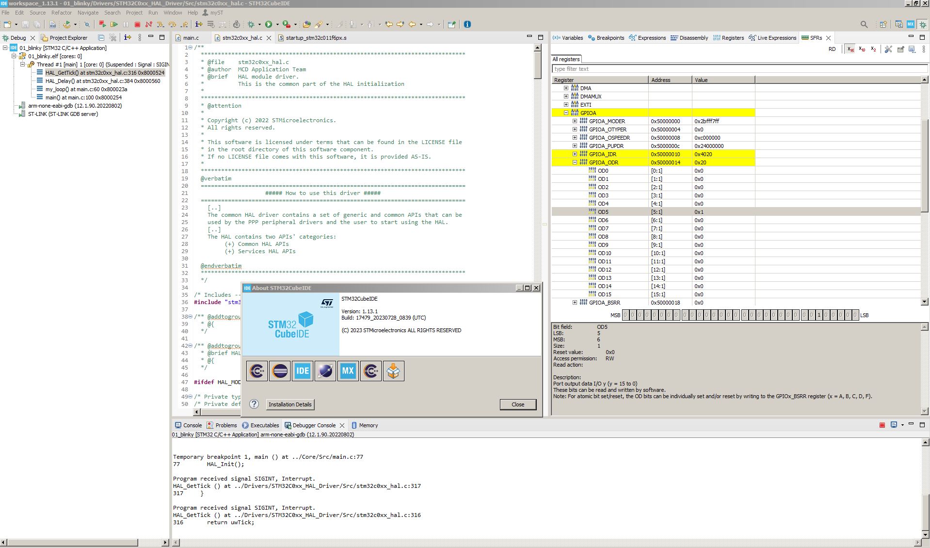Screen dimensions: 930x548
Task: Click the blue information icon in the toolbar
Action: [x=467, y=24]
